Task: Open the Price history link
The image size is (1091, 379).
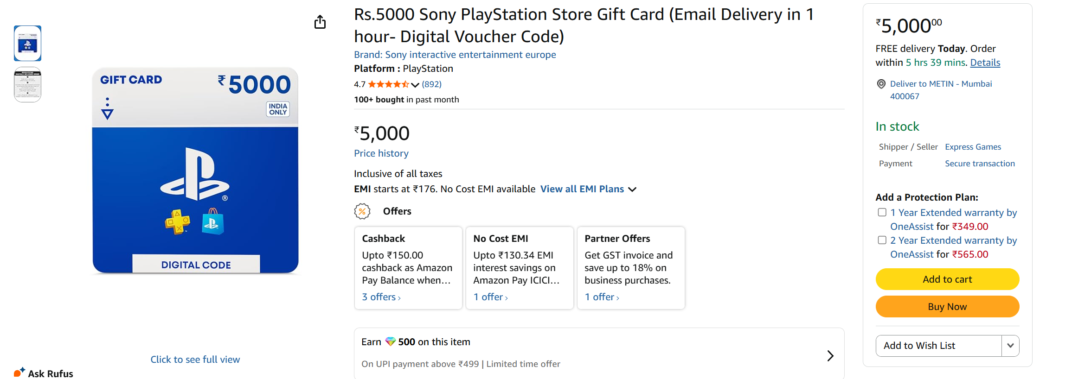Action: coord(381,153)
